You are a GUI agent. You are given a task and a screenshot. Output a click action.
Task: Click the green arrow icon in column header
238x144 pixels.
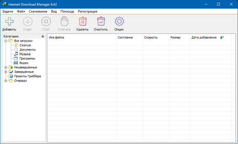point(222,37)
